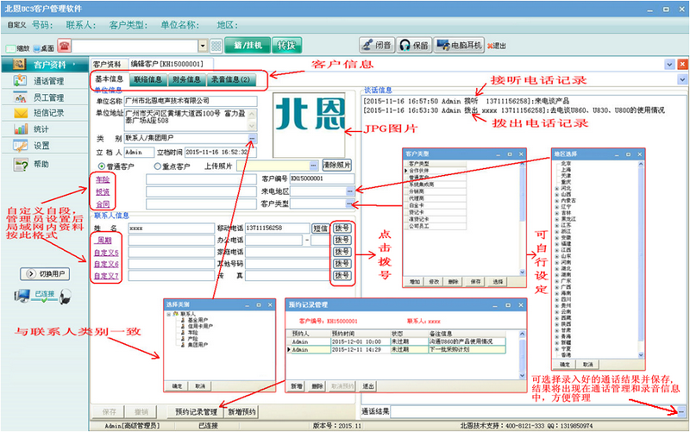The width and height of the screenshot is (690, 432).
Task: Select 广东 in 地区选择 tree
Action: click(566, 280)
